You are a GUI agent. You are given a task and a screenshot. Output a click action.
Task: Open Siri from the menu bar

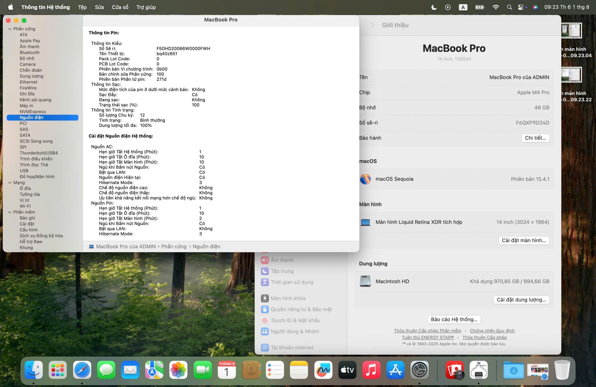[x=535, y=7]
